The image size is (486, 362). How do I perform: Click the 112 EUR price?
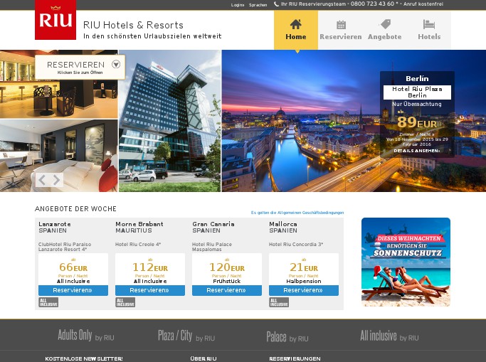pos(150,267)
